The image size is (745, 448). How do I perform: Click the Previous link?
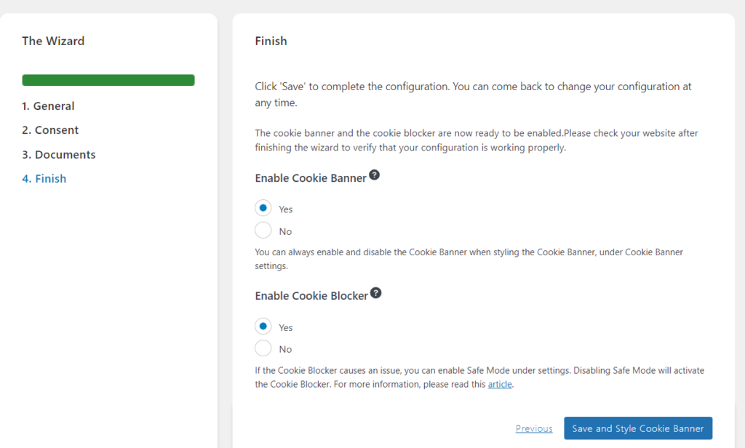click(534, 428)
